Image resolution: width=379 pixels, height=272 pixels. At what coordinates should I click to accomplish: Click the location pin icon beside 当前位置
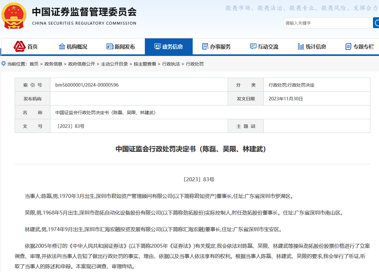tap(4, 64)
